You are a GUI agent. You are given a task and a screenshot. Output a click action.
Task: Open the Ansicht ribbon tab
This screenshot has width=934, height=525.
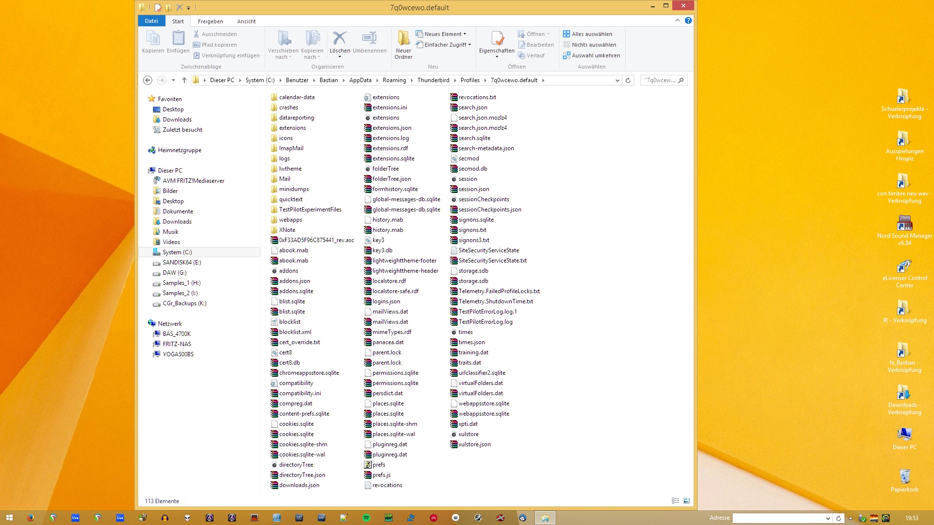click(x=246, y=21)
